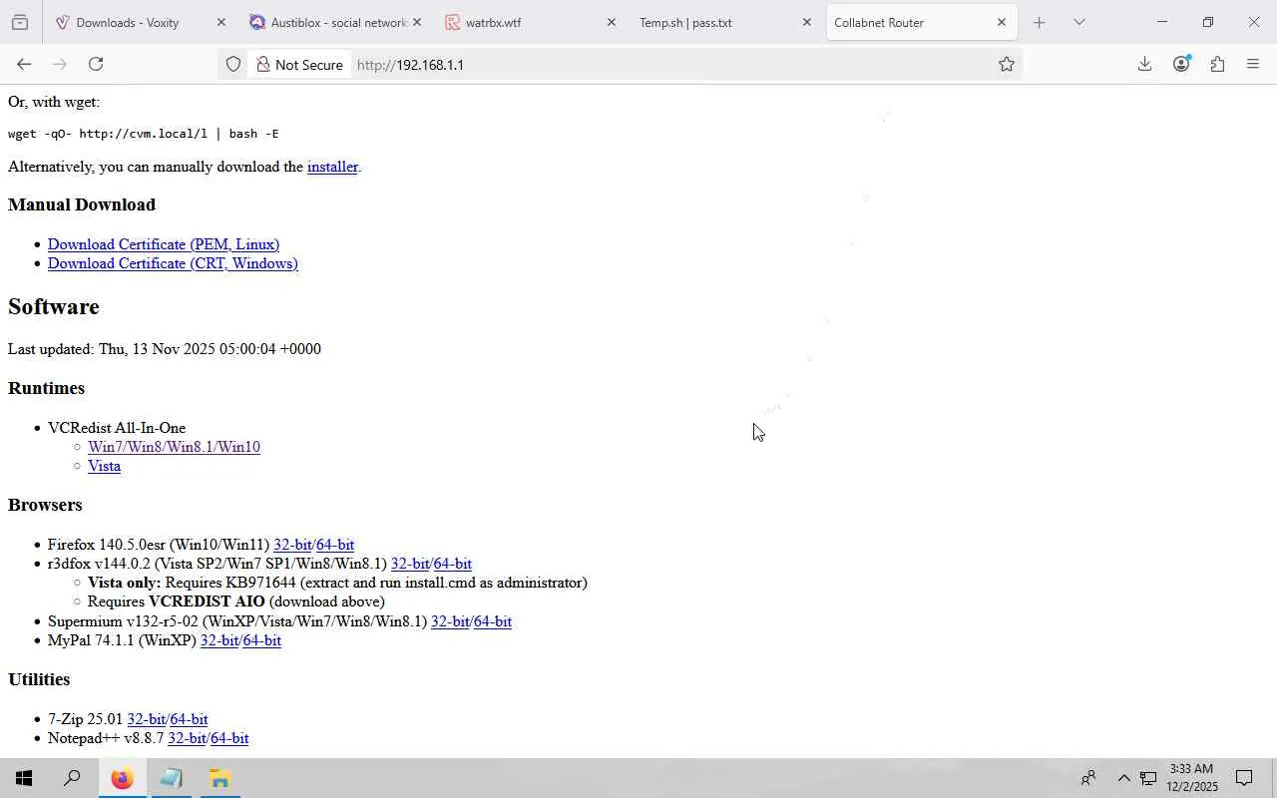Expand the list all tabs dropdown

click(1078, 22)
